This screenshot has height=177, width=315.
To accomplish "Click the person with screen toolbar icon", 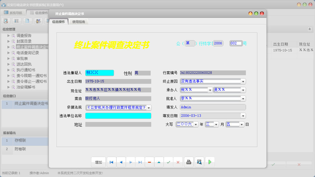I will click(38, 21).
